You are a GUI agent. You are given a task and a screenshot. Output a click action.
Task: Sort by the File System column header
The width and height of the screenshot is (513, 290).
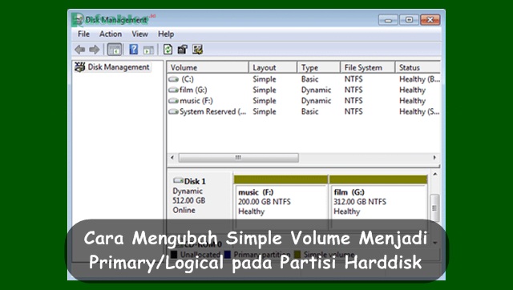point(367,67)
